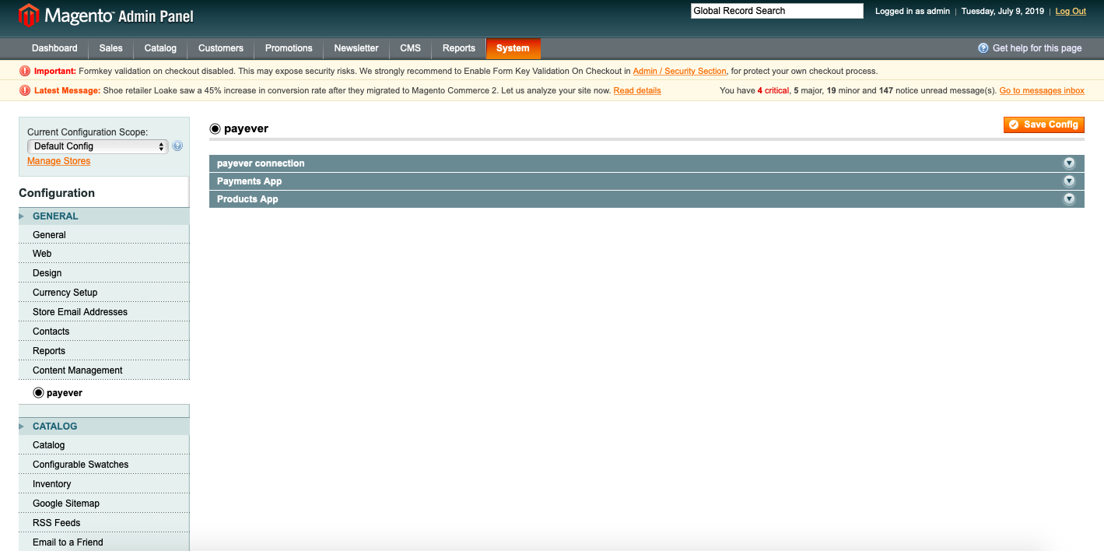Open the Read details link

(x=637, y=90)
